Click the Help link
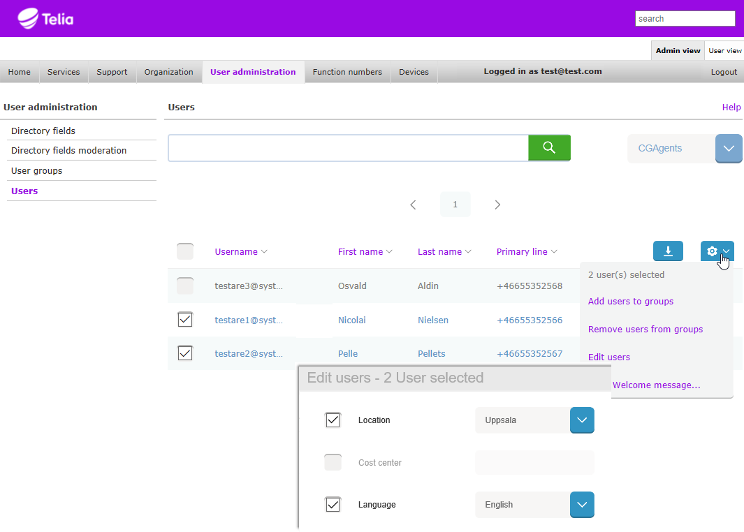 click(x=731, y=108)
